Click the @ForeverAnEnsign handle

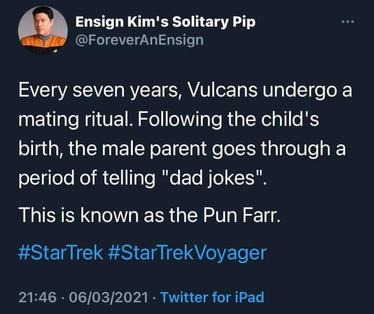click(x=139, y=40)
